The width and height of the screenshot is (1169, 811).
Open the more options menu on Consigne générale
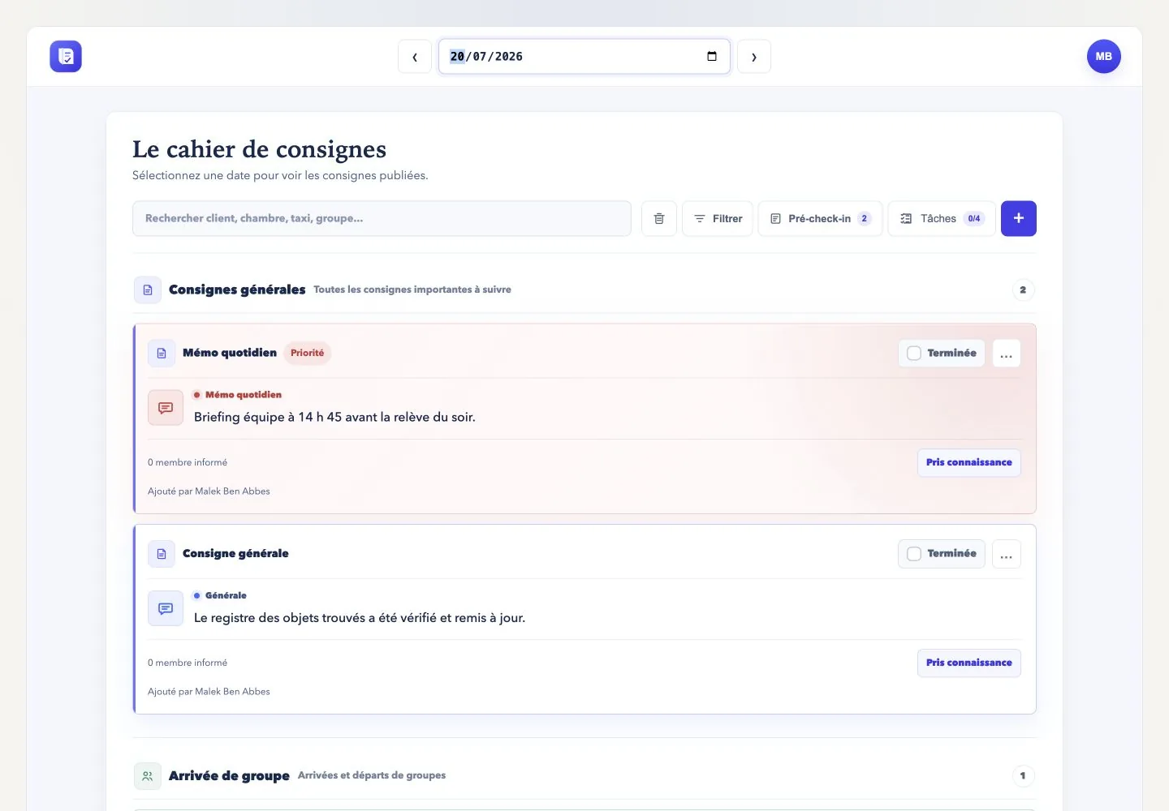click(1007, 554)
